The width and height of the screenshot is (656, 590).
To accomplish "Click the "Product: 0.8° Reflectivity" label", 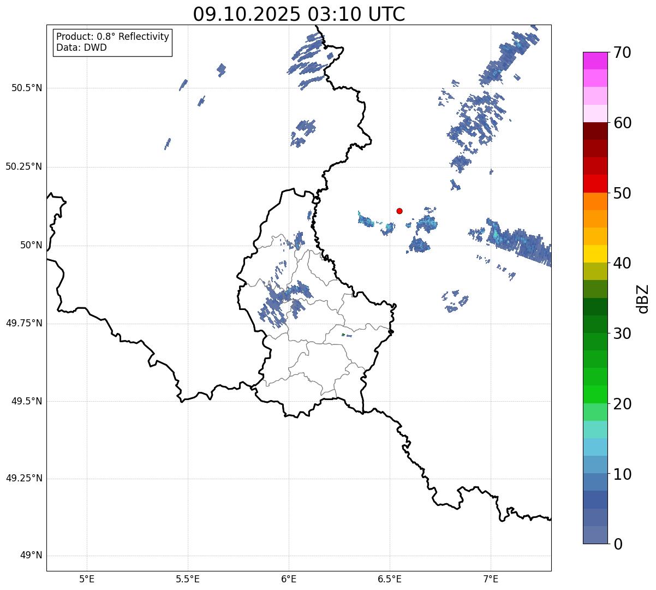I will [113, 37].
